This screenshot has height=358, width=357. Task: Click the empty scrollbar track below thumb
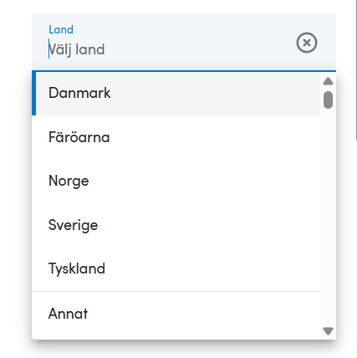tap(328, 217)
